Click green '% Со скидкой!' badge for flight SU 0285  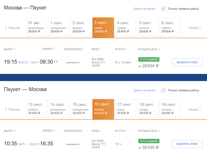coord(149,141)
